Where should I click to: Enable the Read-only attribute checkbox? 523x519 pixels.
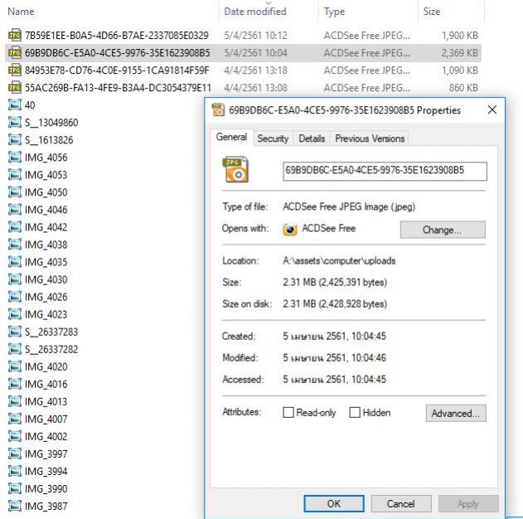click(x=288, y=413)
